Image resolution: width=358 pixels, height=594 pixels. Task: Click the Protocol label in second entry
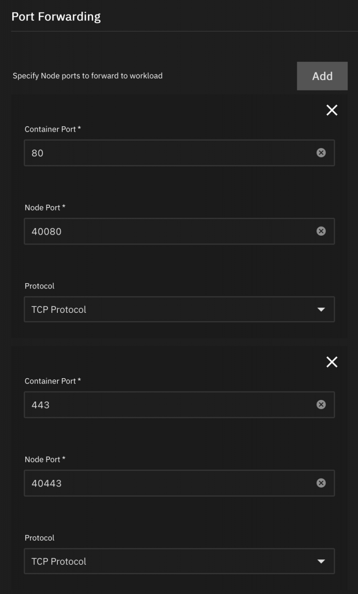coord(40,538)
